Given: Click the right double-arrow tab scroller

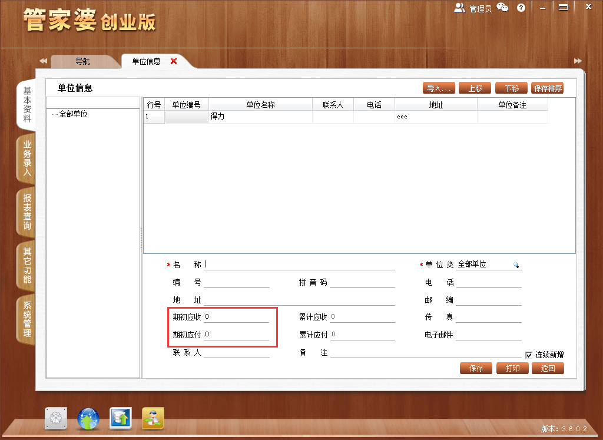Looking at the screenshot, I should click(x=578, y=60).
